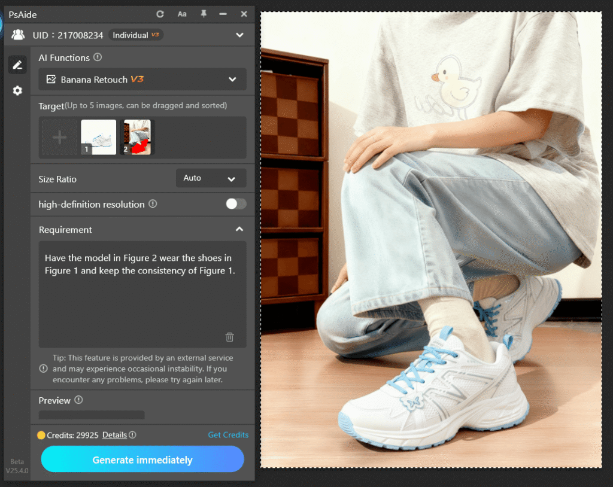
Task: Click the Individual V3 membership badge
Action: coord(136,35)
